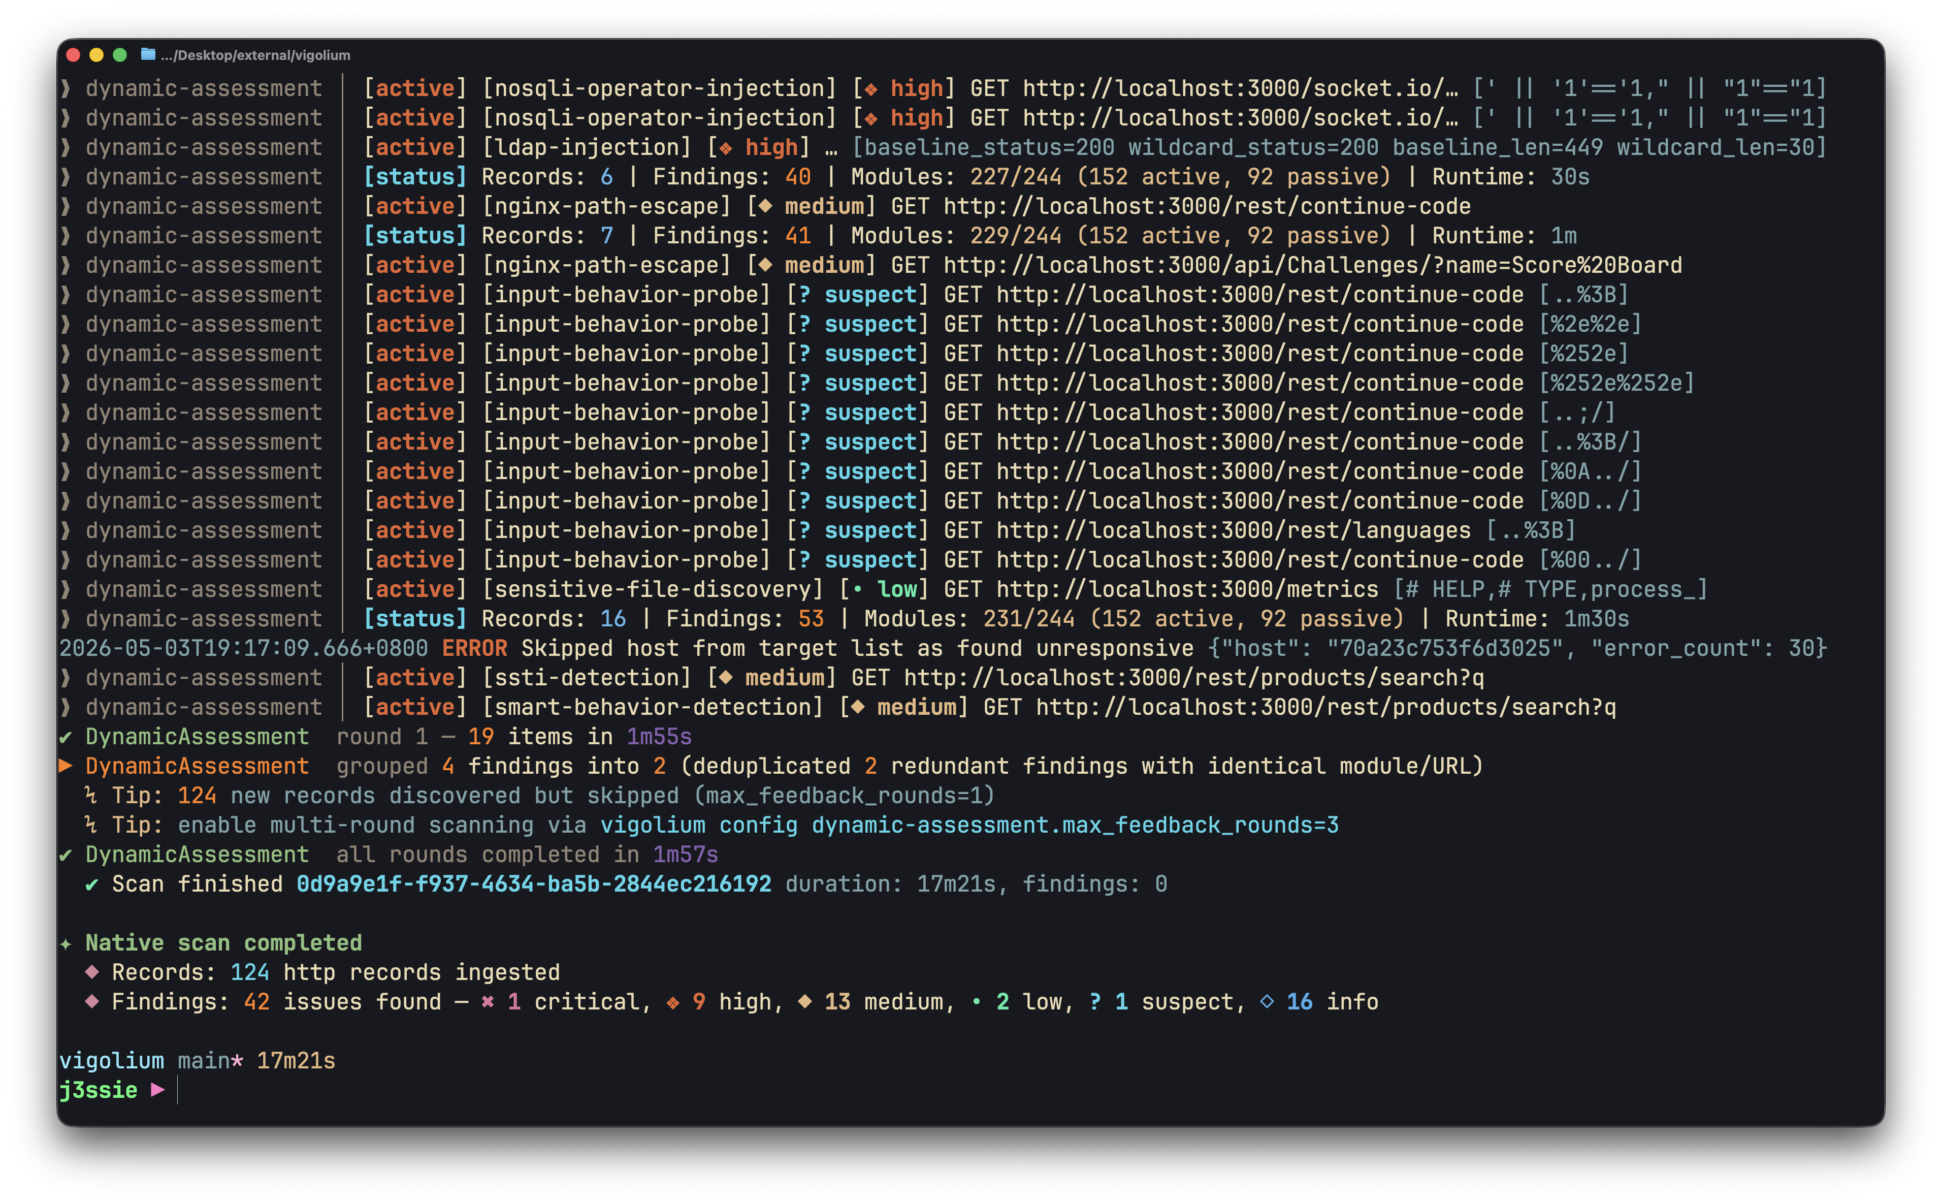The width and height of the screenshot is (1942, 1202).
Task: Click the [smart-behavior-detection] module name
Action: tap(653, 708)
